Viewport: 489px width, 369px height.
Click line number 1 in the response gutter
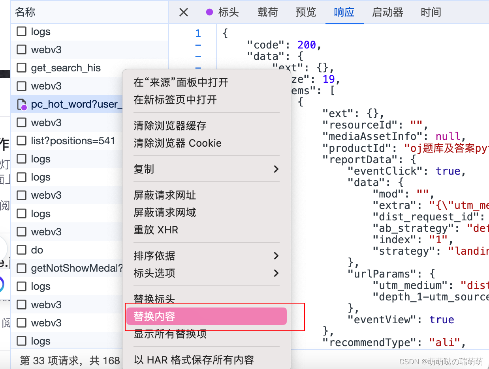pos(198,34)
